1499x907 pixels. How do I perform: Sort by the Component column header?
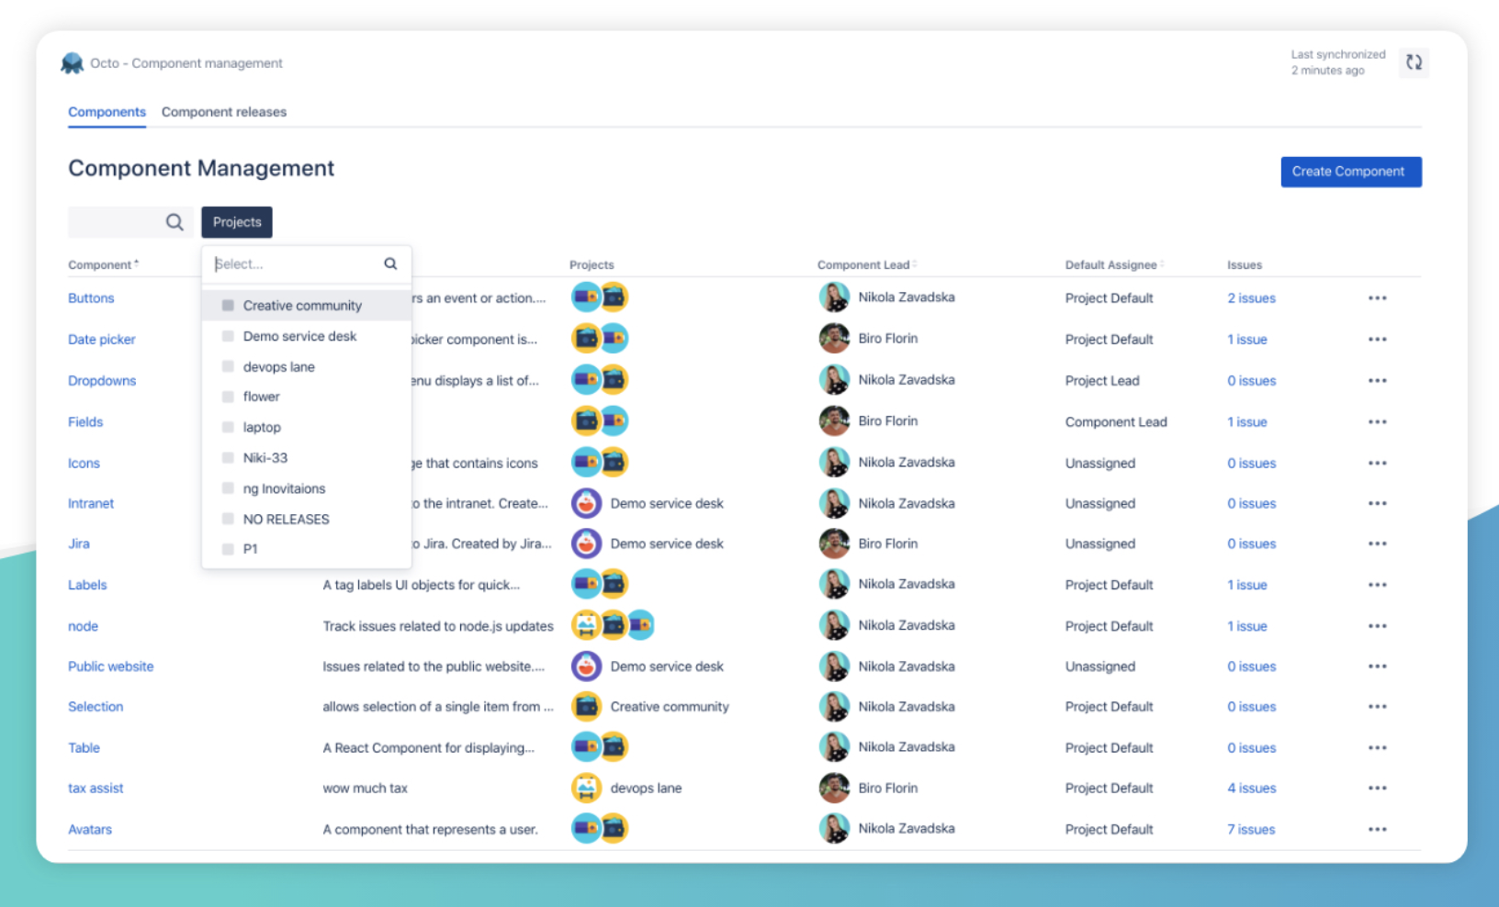[x=103, y=265]
